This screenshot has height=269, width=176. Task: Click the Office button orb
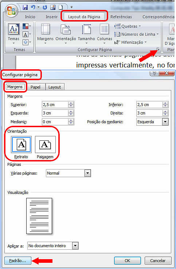click(11, 11)
